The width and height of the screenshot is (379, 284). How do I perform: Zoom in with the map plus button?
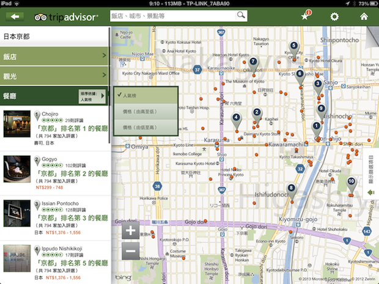(x=130, y=231)
